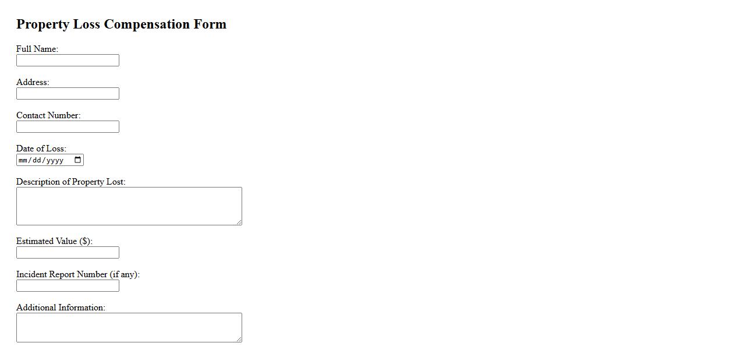Click the Property Loss Compensation Form heading

coord(121,24)
